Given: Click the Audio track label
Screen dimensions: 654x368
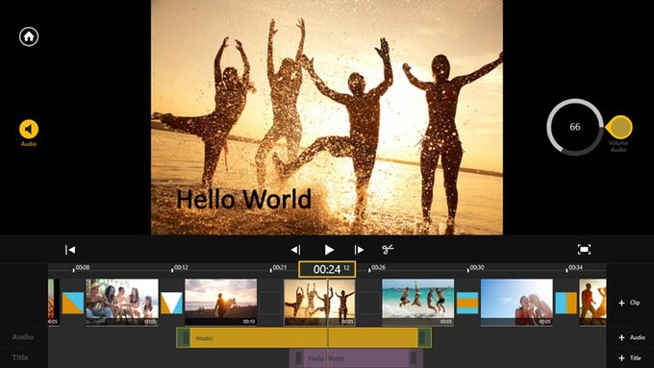Looking at the screenshot, I should click(23, 336).
